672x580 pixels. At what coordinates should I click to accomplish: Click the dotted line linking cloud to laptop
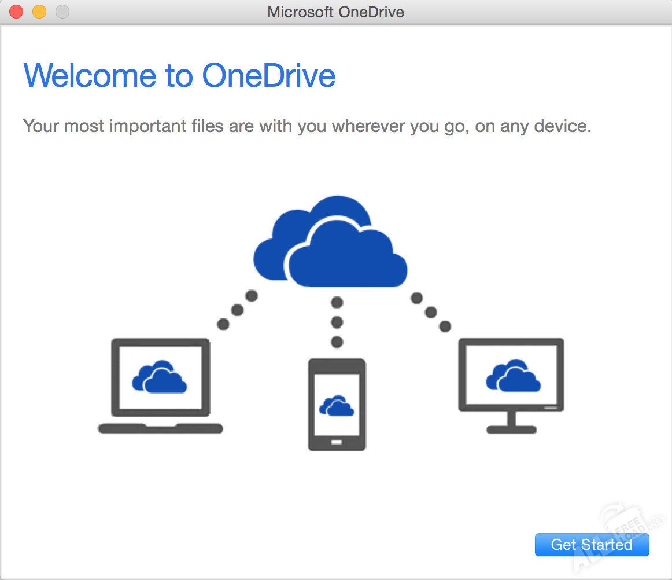click(x=237, y=310)
